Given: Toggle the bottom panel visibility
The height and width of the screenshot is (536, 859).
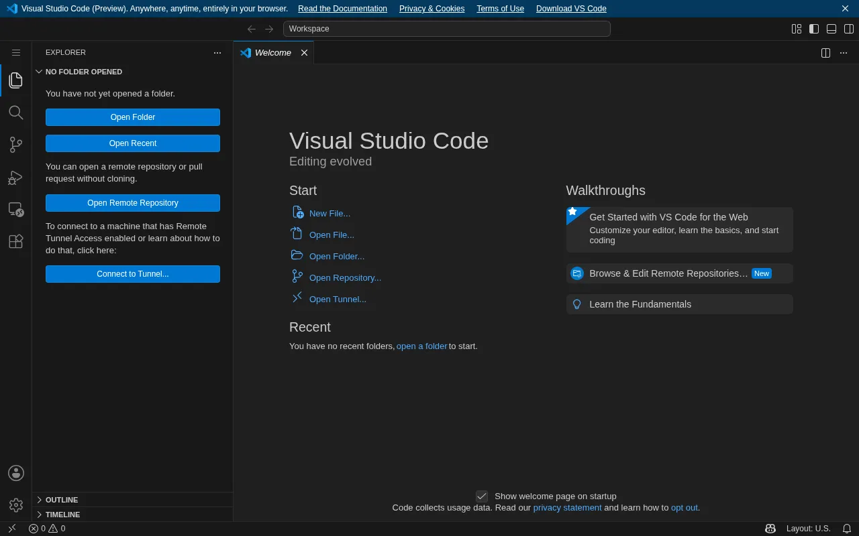Looking at the screenshot, I should click(831, 29).
